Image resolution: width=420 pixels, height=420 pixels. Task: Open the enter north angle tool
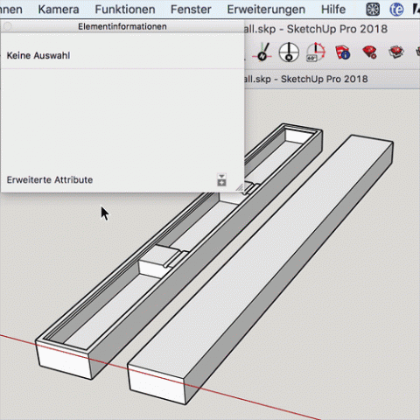316,52
